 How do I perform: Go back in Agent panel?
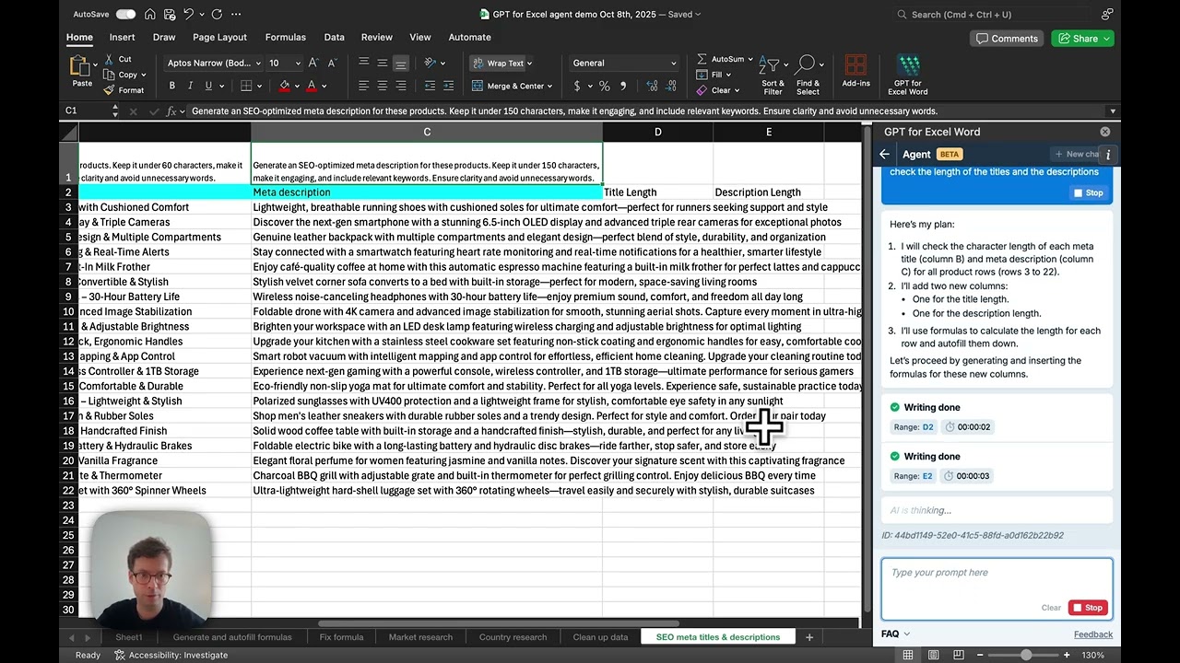pyautogui.click(x=885, y=154)
